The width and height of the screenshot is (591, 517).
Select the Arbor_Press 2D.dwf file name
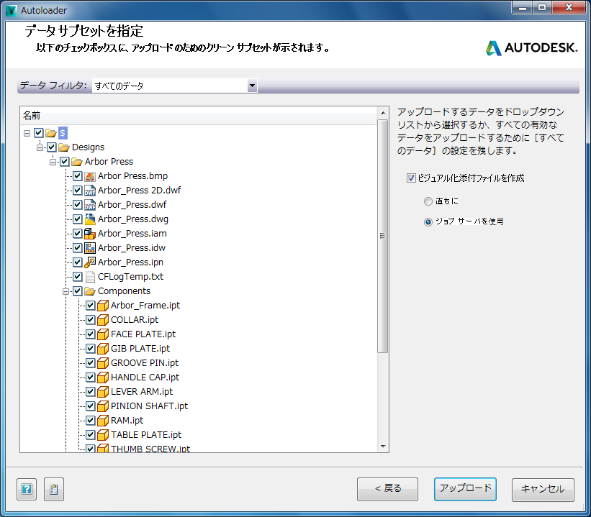(x=140, y=190)
